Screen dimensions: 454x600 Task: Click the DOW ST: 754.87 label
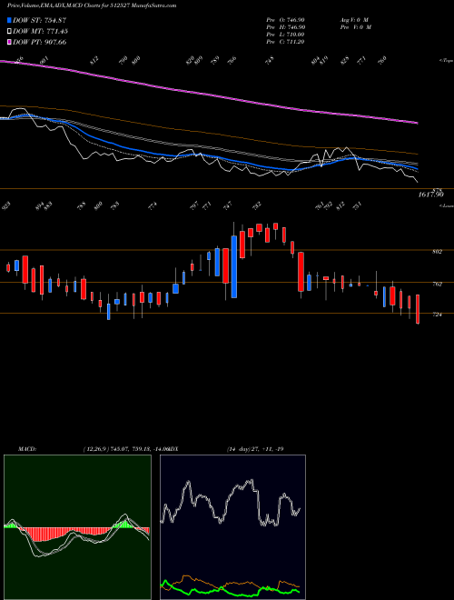[40, 20]
